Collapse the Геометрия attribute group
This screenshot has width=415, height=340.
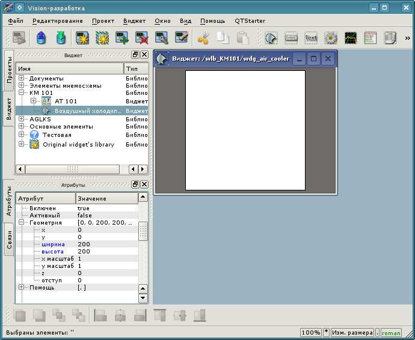point(22,222)
